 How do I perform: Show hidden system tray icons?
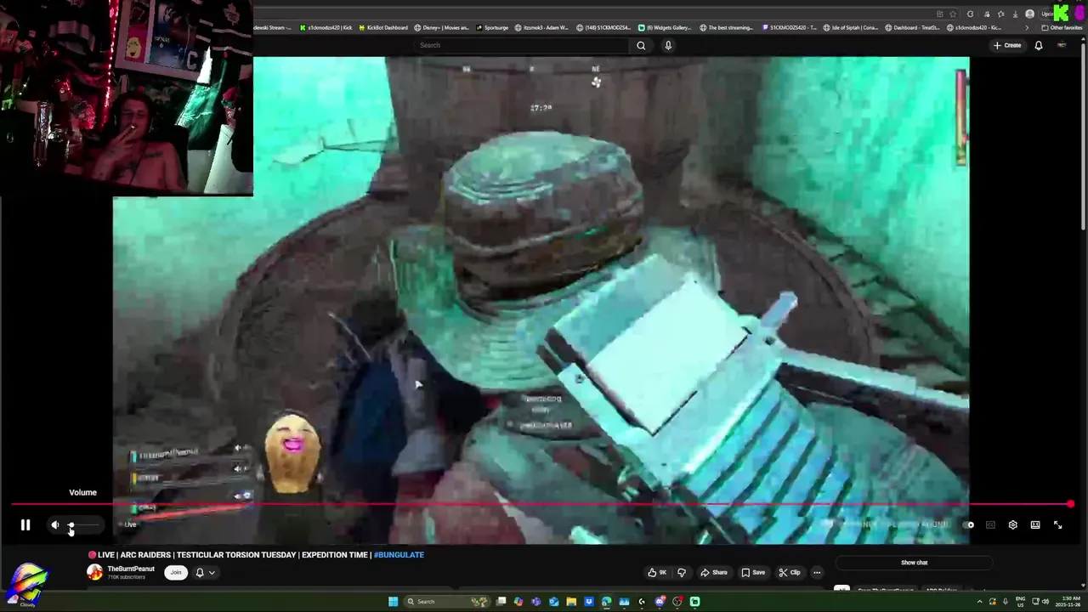coord(981,602)
